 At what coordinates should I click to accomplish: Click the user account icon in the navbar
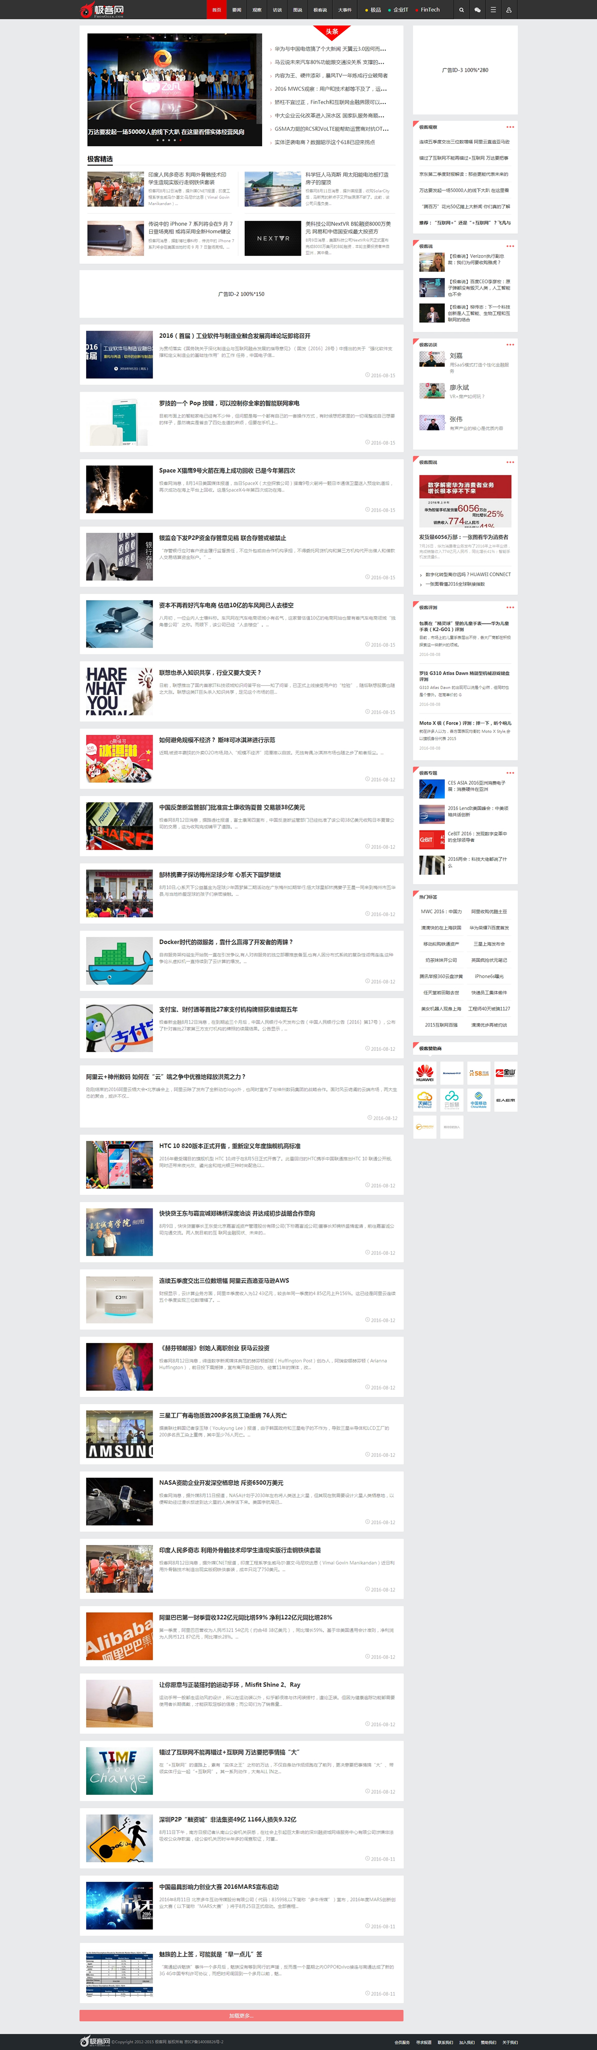pos(508,10)
